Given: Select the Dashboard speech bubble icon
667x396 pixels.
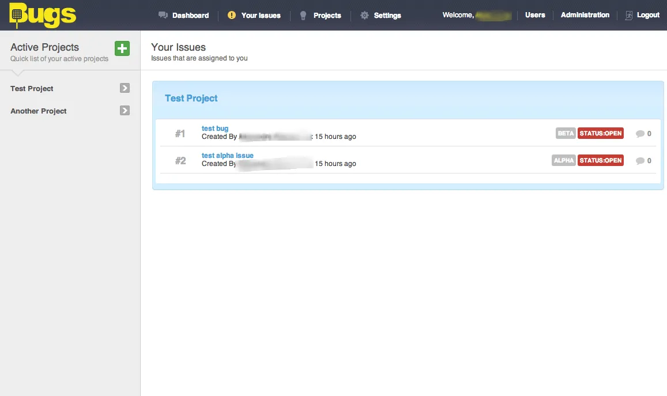Looking at the screenshot, I should pos(163,15).
